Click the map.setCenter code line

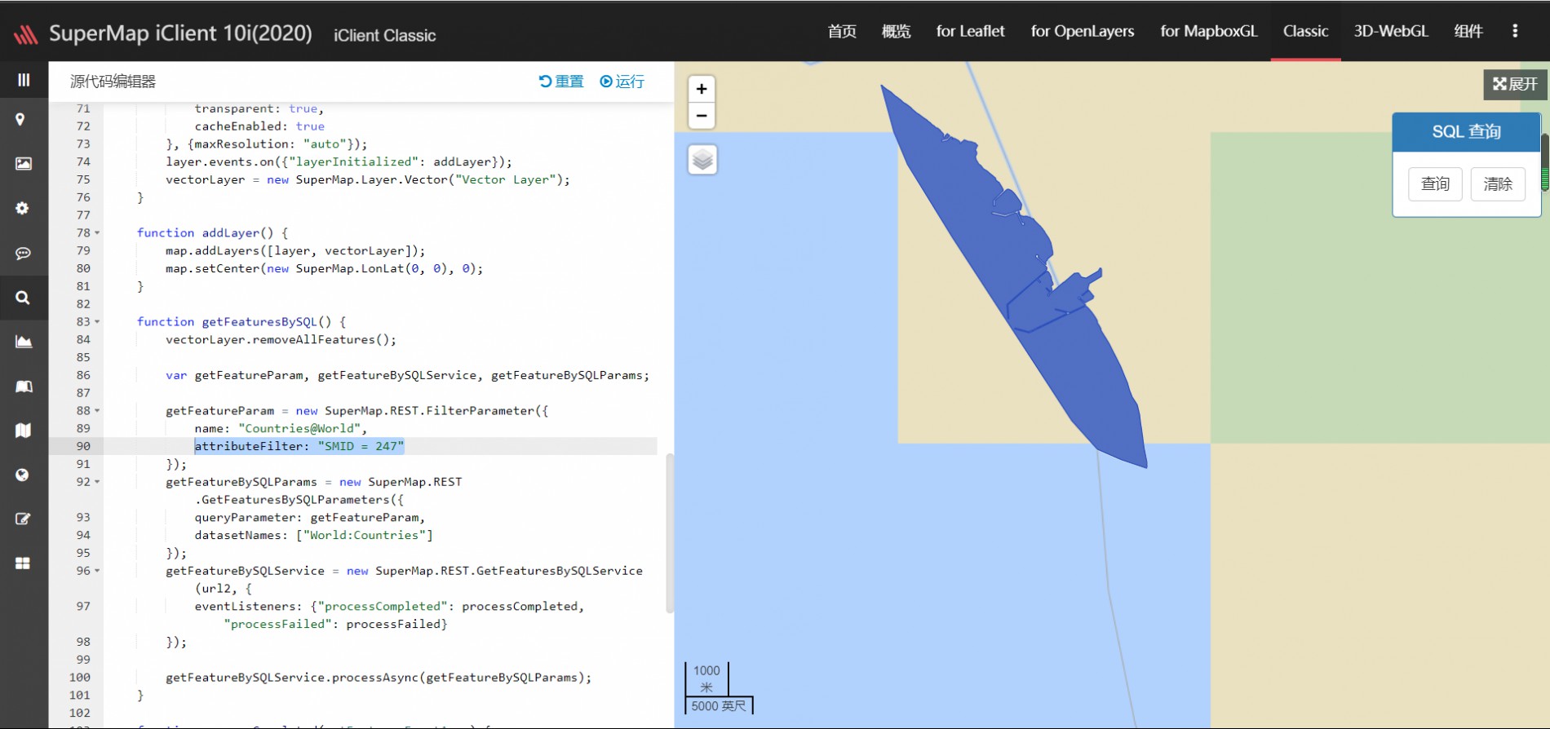point(324,268)
